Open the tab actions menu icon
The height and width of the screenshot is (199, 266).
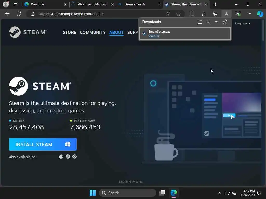pos(15,4)
